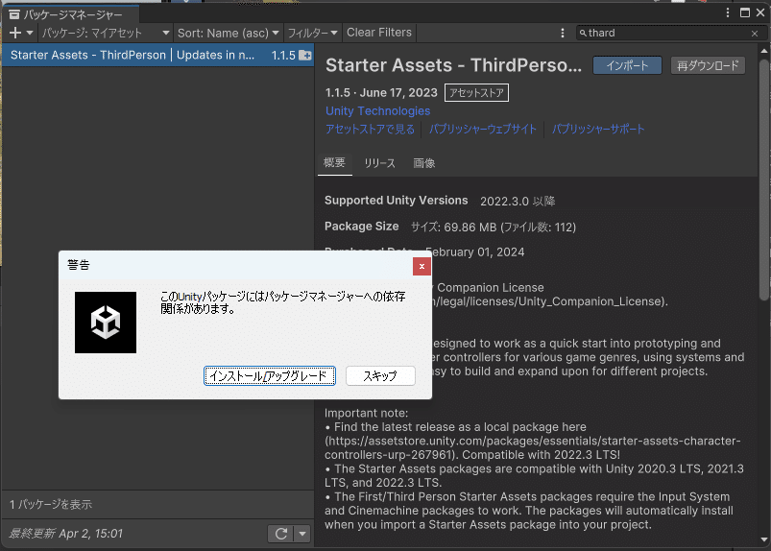Open the アセットストアで見る link
The width and height of the screenshot is (771, 551).
pyautogui.click(x=371, y=130)
